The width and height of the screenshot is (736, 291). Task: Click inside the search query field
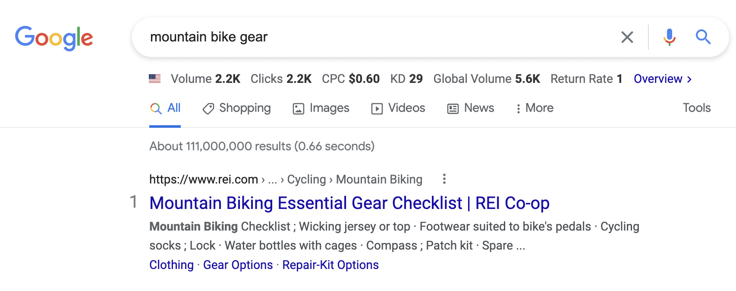coord(302,37)
